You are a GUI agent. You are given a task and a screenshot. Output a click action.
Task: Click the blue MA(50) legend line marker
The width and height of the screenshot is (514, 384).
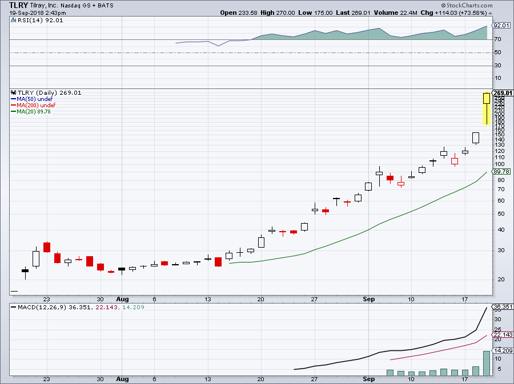coord(14,99)
